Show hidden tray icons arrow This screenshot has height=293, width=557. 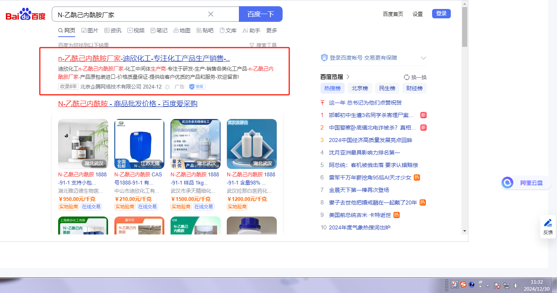(x=488, y=286)
